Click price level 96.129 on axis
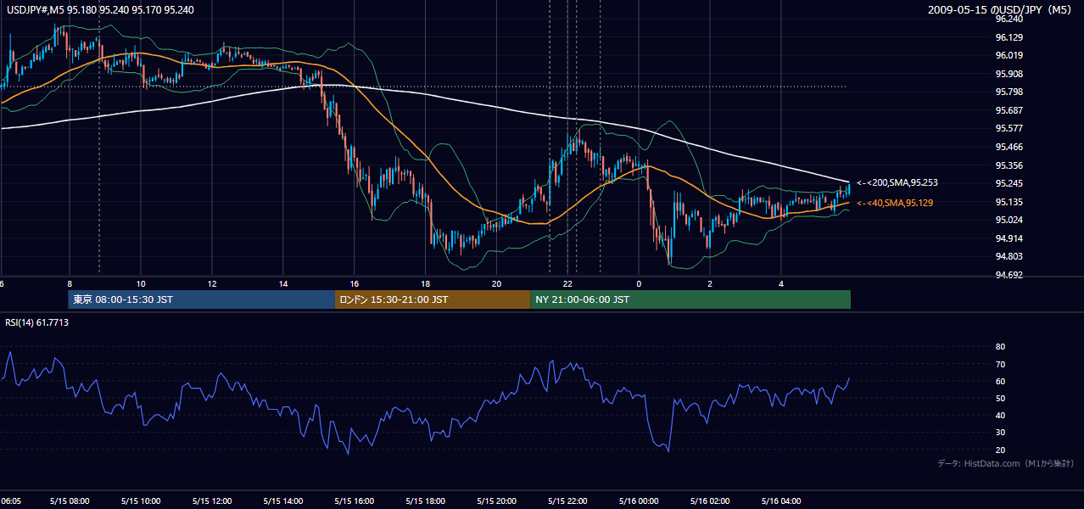 click(x=1008, y=37)
